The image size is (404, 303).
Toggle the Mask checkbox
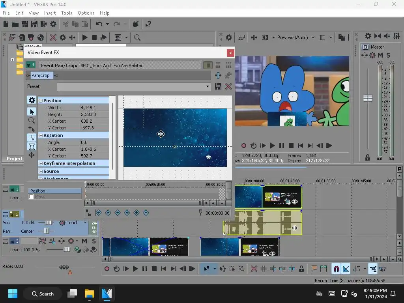[x=32, y=196]
